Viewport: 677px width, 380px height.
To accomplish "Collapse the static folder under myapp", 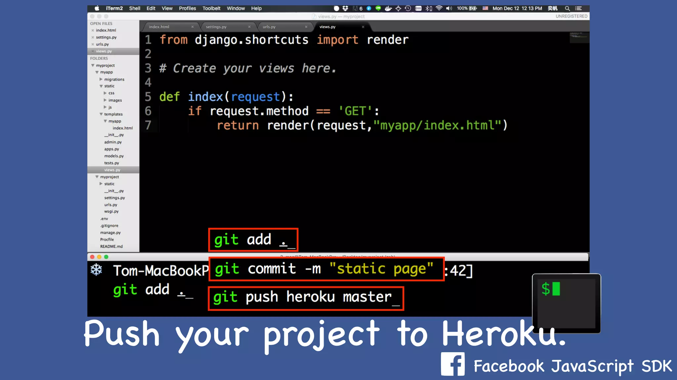I will coord(101,86).
